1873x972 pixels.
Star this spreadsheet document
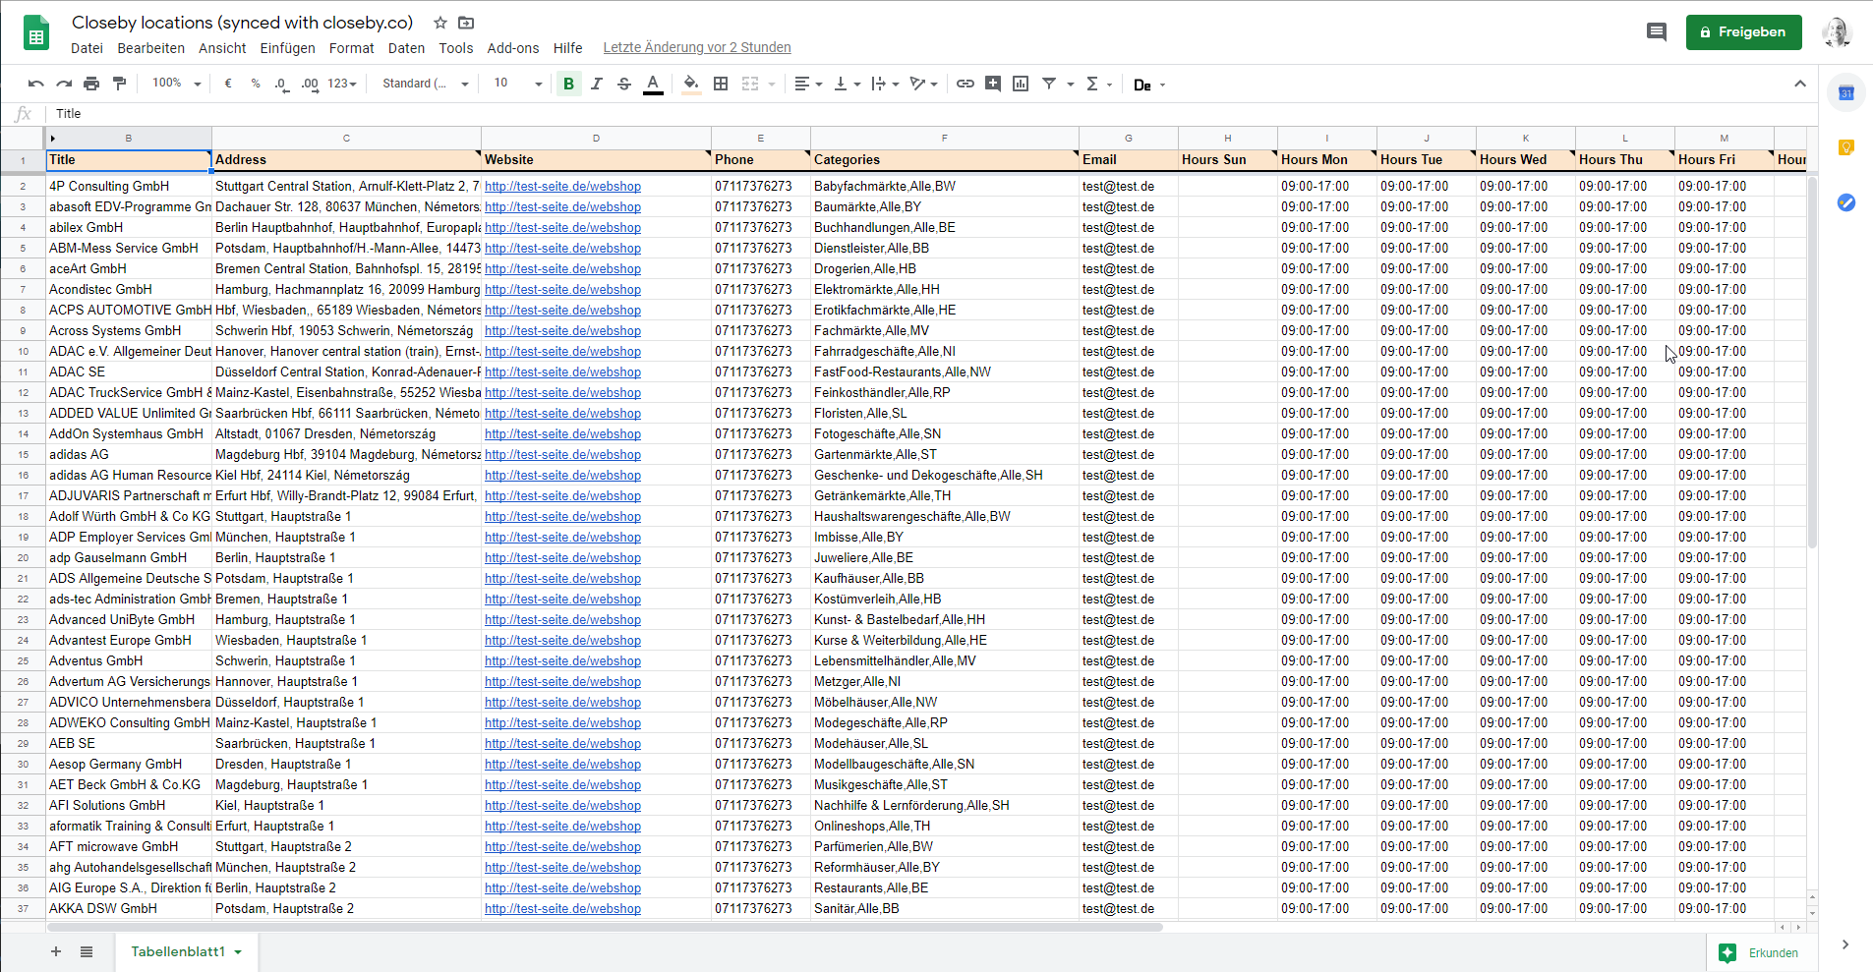click(440, 23)
